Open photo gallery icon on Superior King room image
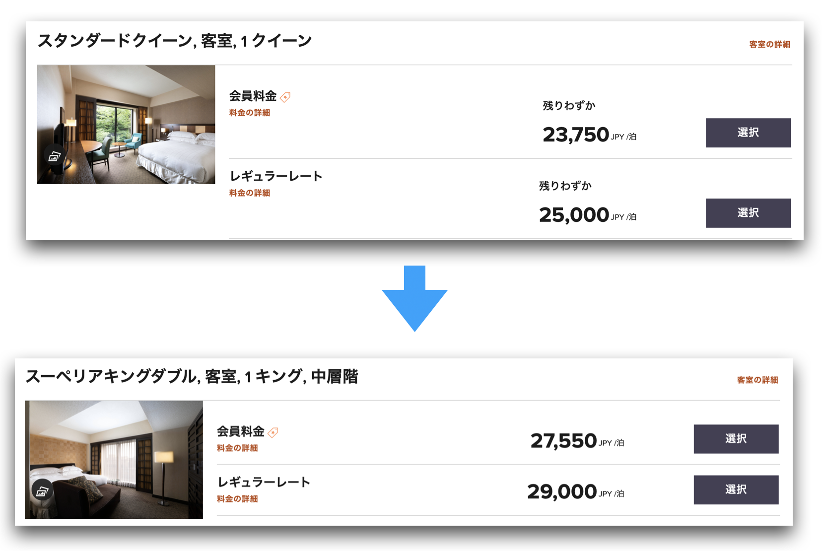Screen dimensions: 823x551 [x=42, y=491]
